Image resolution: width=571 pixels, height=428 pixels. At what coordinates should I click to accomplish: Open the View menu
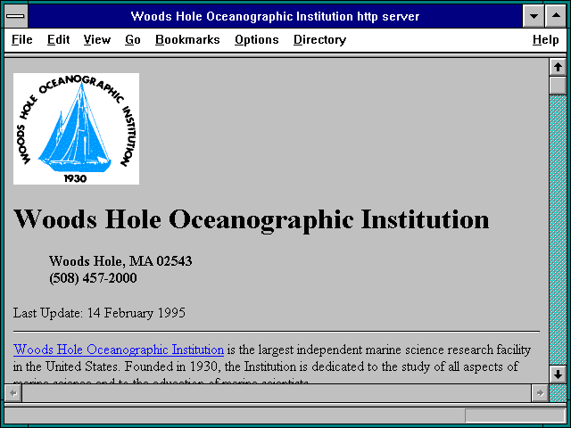pos(97,39)
